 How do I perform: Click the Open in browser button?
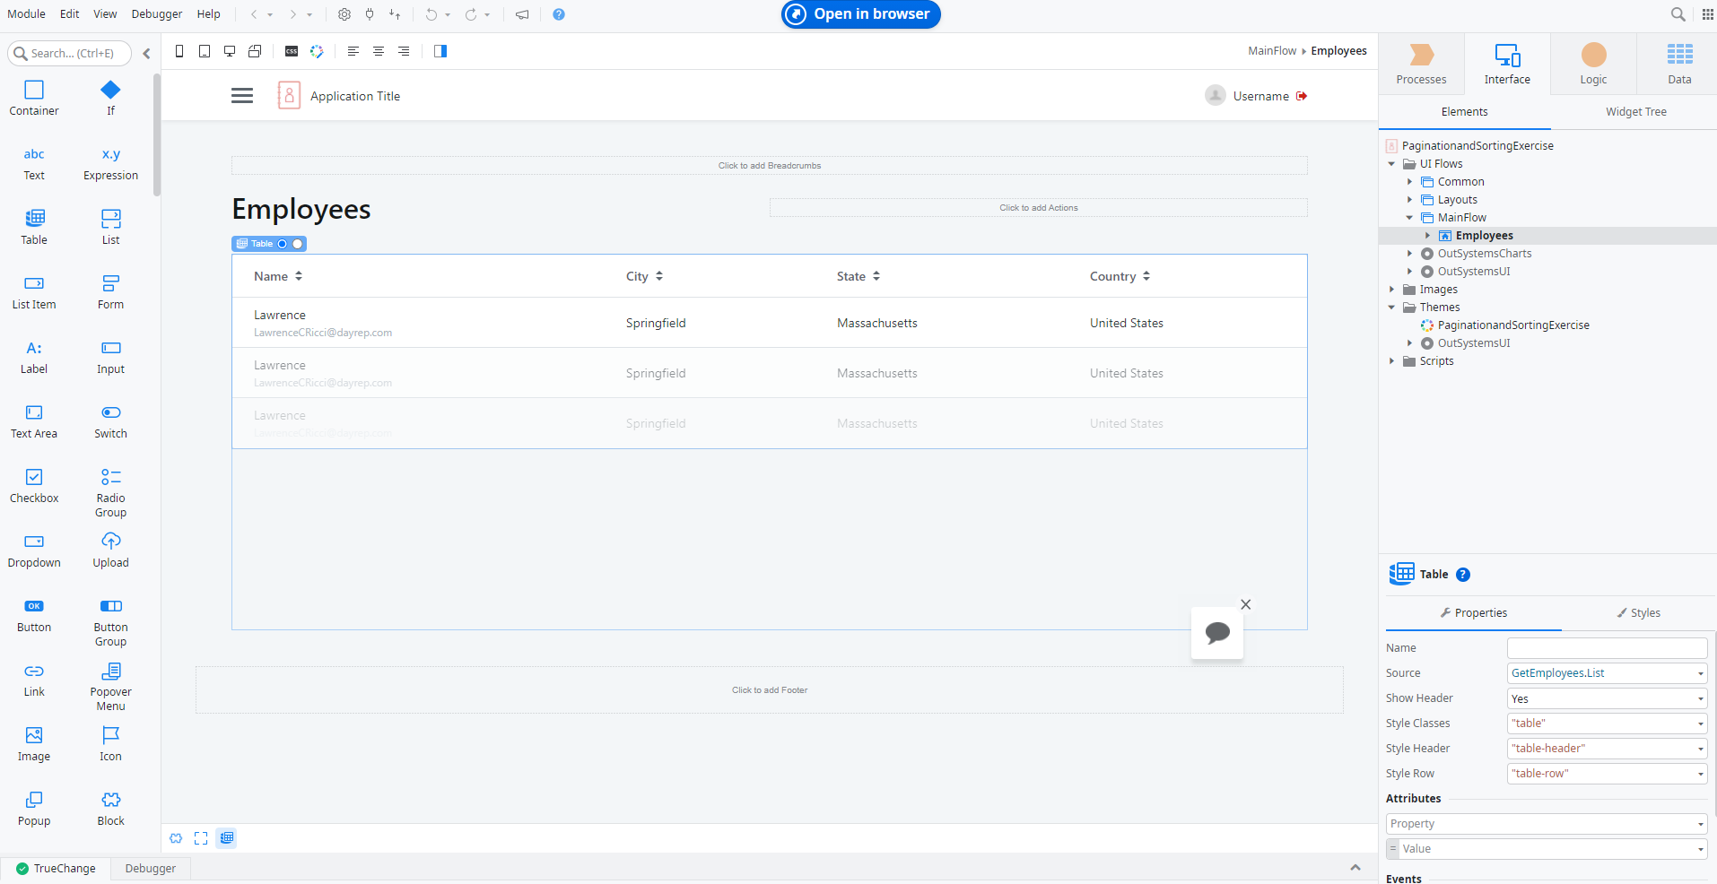pos(859,14)
